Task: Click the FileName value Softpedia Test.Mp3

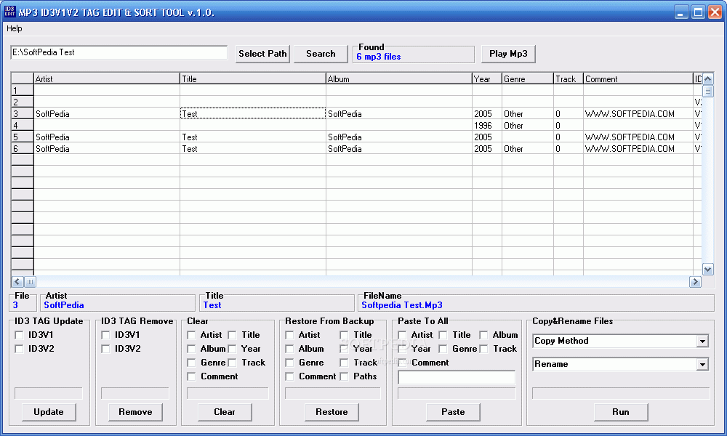Action: pos(402,305)
